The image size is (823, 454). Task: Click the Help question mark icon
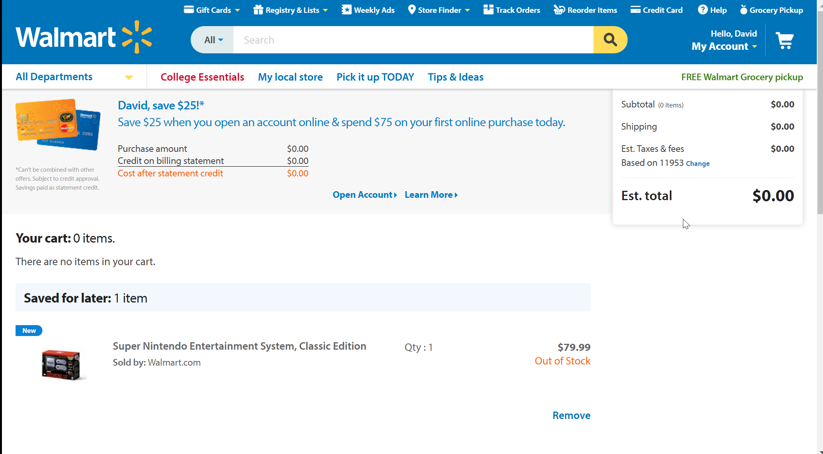(703, 10)
